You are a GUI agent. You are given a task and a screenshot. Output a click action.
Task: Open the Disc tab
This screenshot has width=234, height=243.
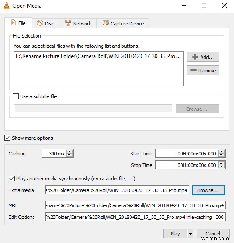pos(45,23)
